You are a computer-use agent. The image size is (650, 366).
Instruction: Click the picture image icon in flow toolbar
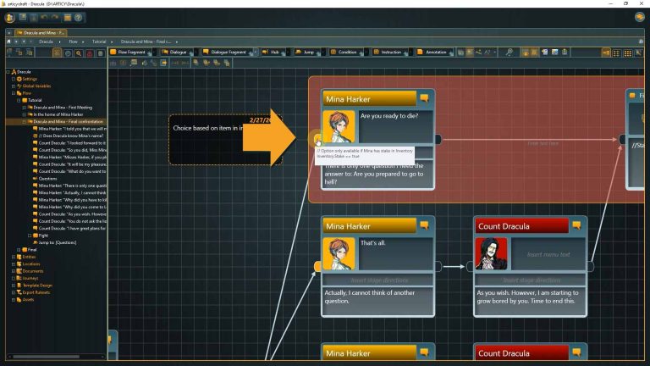point(554,52)
